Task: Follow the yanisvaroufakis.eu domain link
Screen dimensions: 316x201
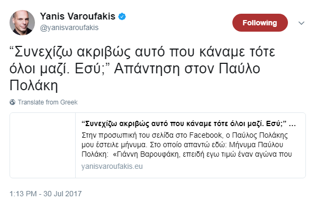Action: pyautogui.click(x=112, y=166)
